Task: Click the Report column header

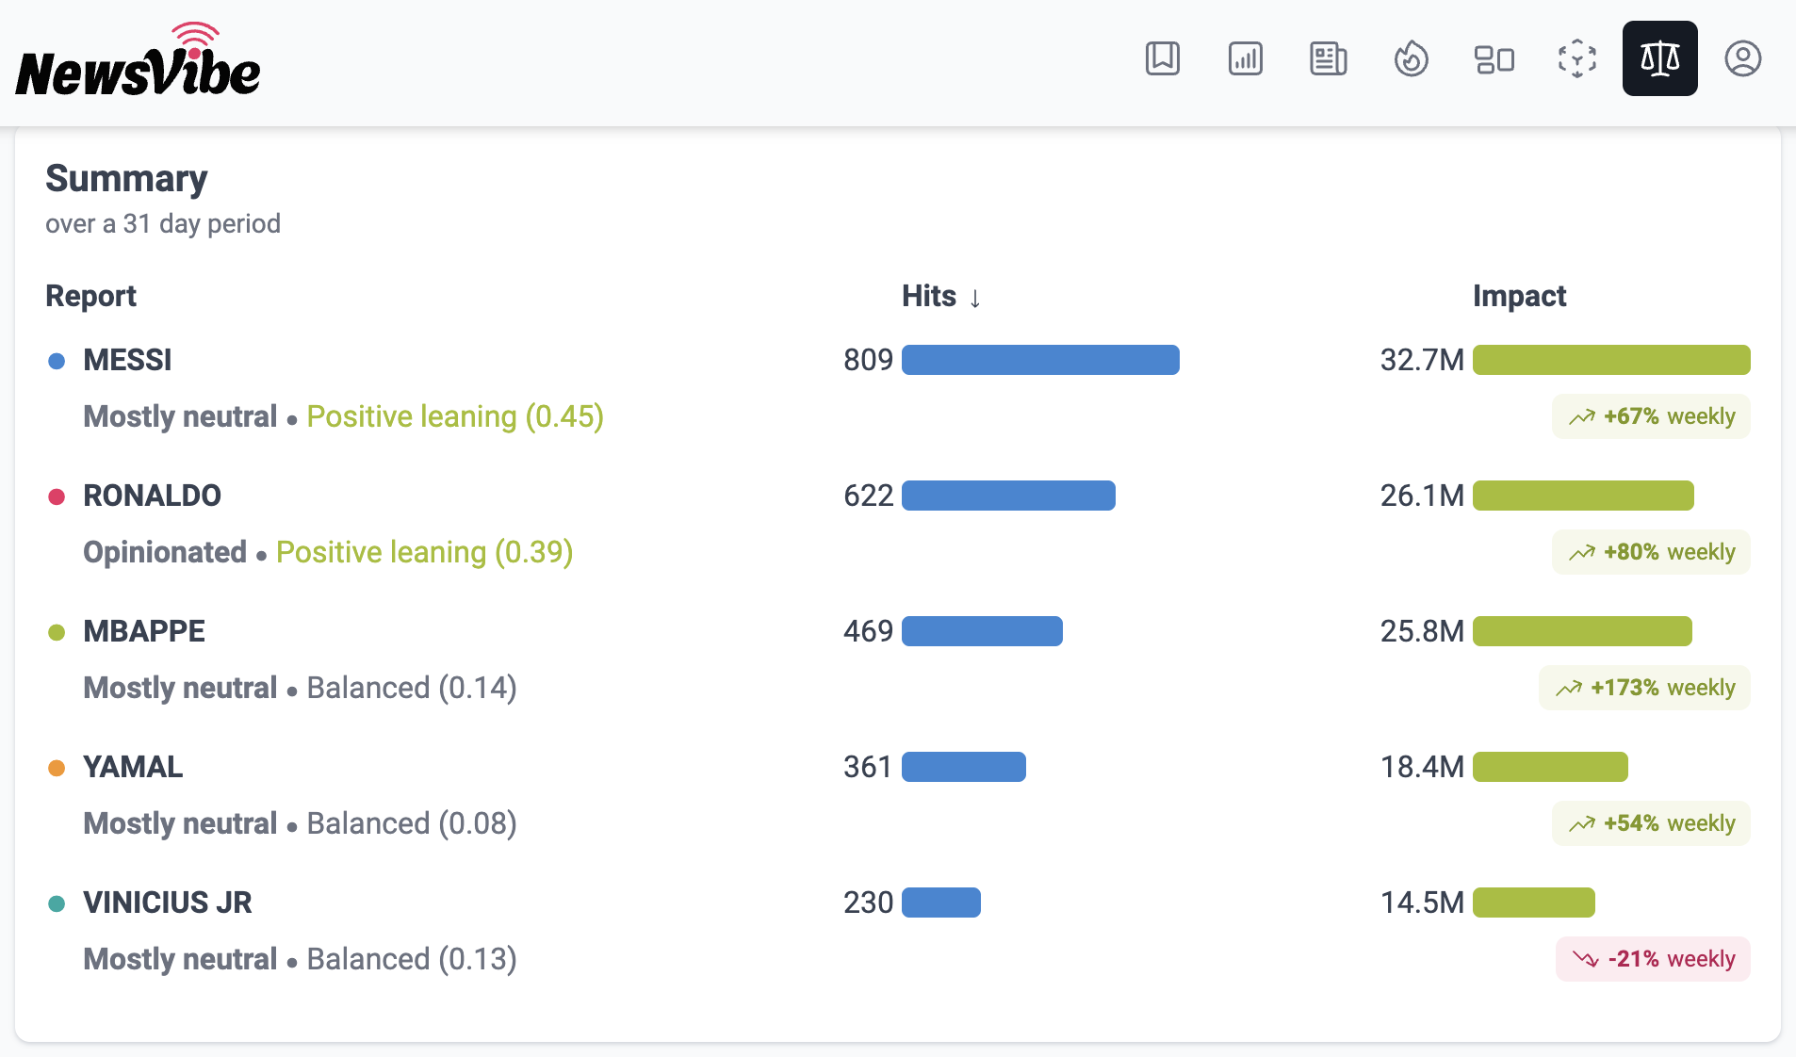Action: coord(90,296)
